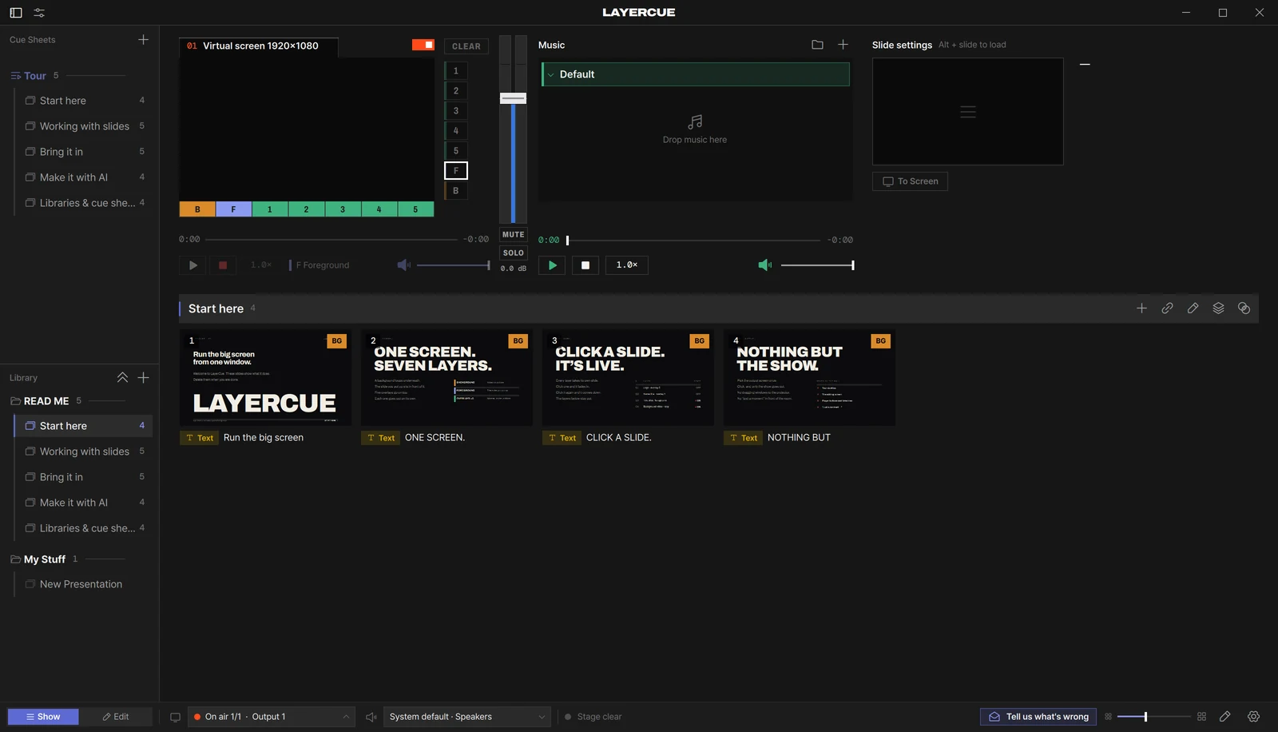The height and width of the screenshot is (732, 1278).
Task: Click the link icon in Start here bar
Action: click(1167, 308)
